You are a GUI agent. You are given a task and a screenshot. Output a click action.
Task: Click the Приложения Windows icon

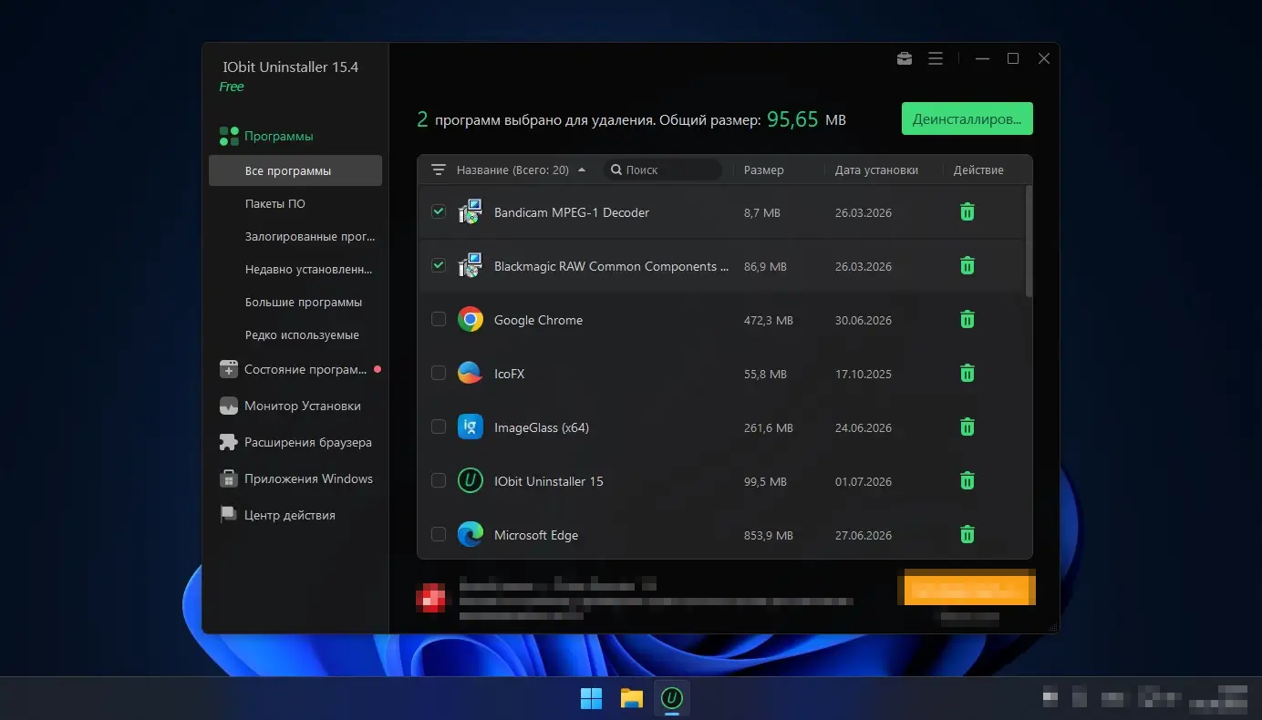coord(229,479)
